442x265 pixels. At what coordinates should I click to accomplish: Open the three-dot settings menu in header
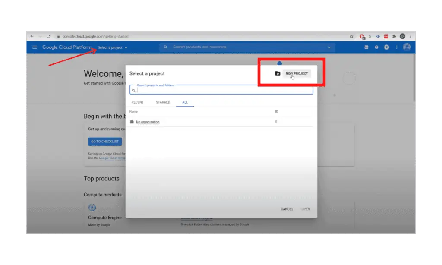point(397,47)
